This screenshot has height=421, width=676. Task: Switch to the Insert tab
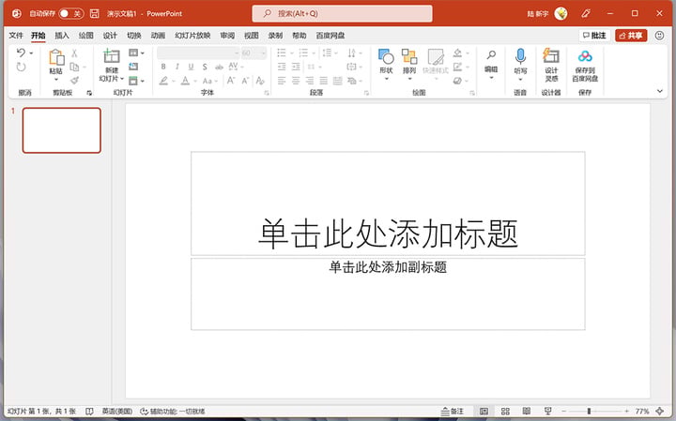62,36
